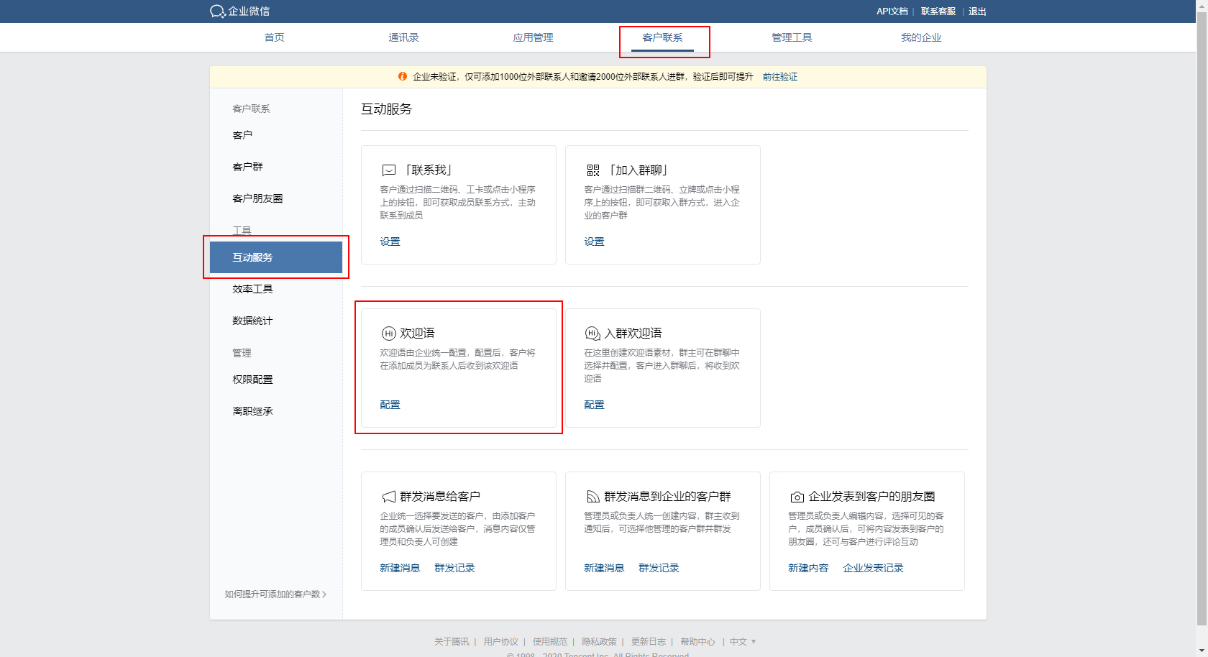
Task: Click the 入群欢迎语 chat bubble icon
Action: [x=592, y=334]
